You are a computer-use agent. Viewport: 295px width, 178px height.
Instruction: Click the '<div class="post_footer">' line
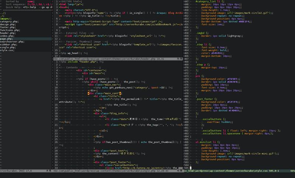[112, 162]
